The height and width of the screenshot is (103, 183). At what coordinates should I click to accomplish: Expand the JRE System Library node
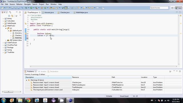(6, 40)
